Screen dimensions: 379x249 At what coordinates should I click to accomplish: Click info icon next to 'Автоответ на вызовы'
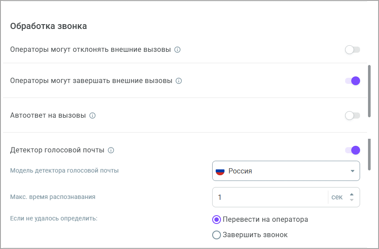(x=92, y=115)
